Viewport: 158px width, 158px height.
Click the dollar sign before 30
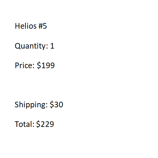point(52,105)
